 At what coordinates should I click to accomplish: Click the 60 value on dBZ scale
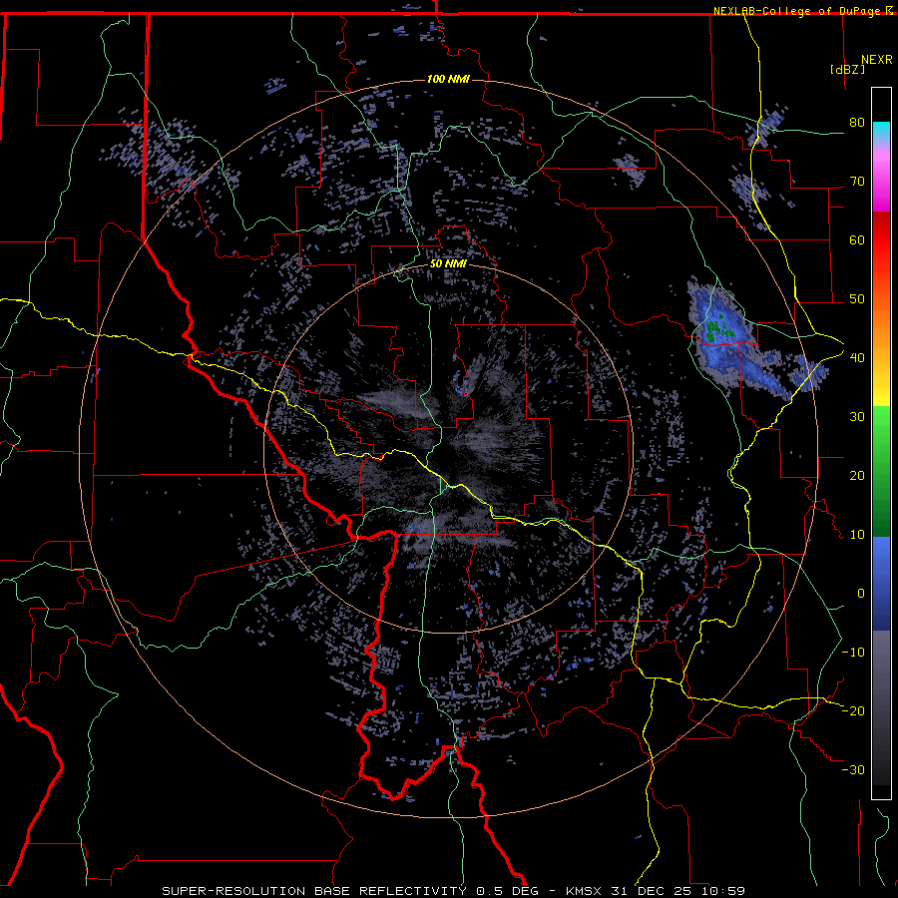(x=857, y=239)
